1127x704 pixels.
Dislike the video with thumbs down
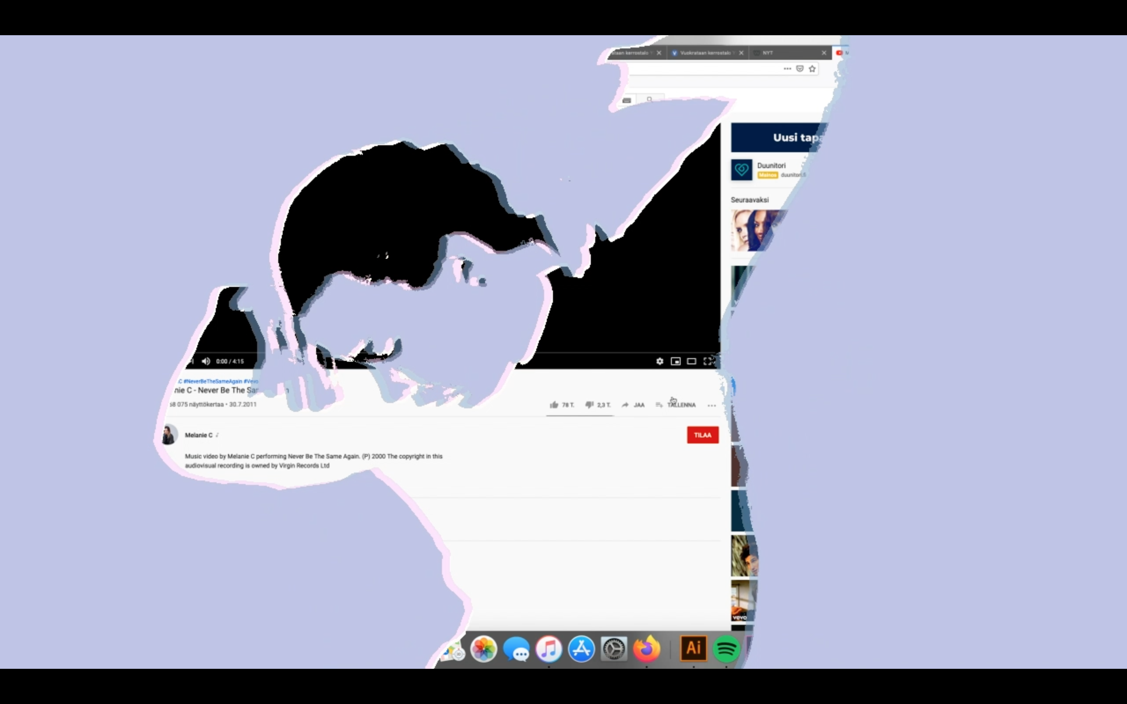point(589,405)
